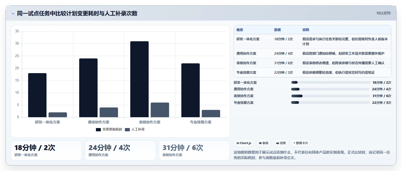Click the 数据 table column header
The image size is (402, 171).
(x=277, y=30)
